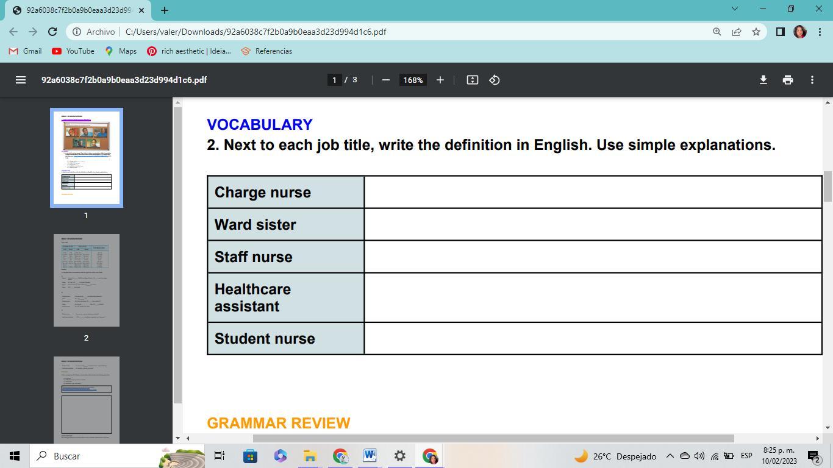Viewport: 833px width, 468px height.
Task: Bookmark this tab with star icon
Action: point(756,32)
